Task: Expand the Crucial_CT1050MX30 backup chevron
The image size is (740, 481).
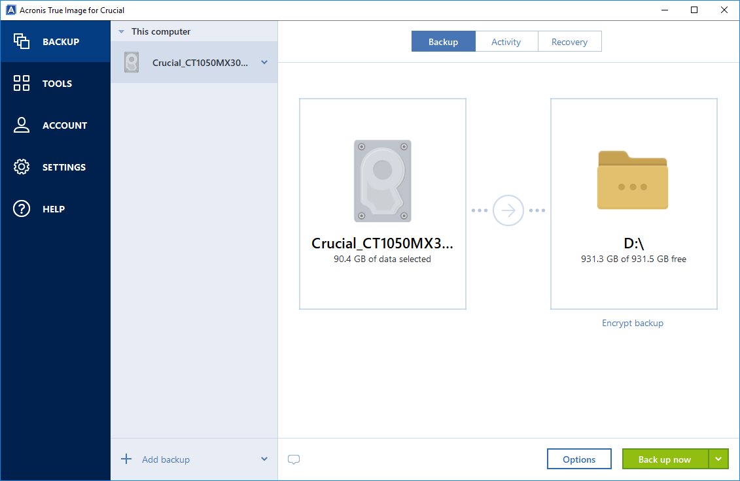Action: [264, 62]
